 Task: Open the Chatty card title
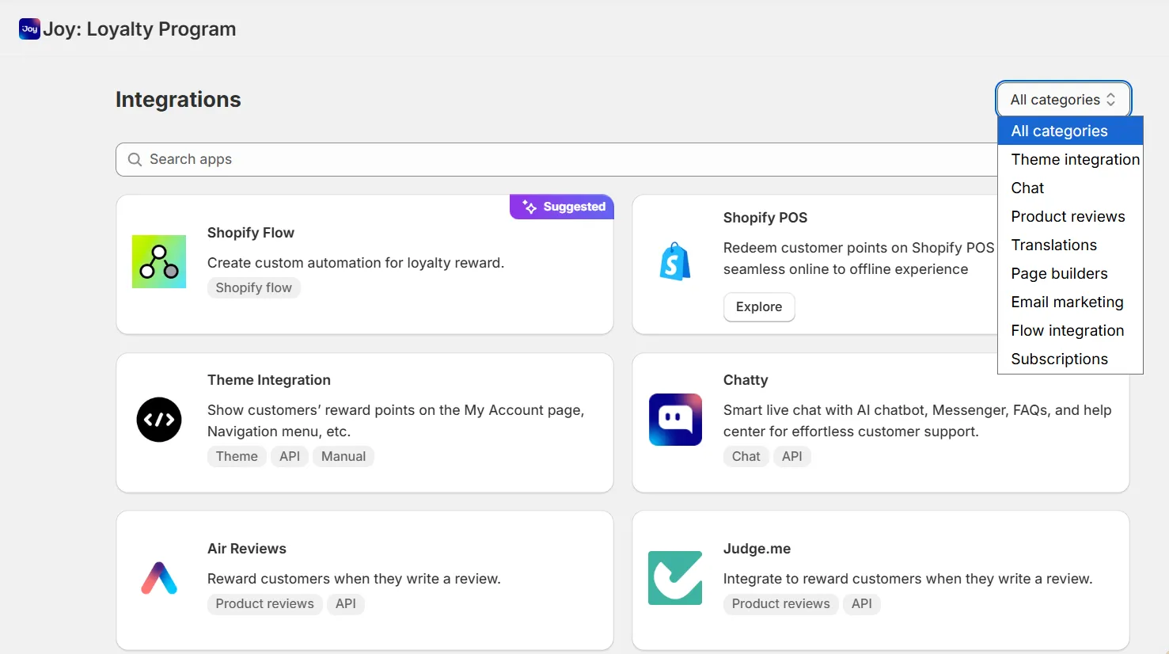click(x=746, y=380)
